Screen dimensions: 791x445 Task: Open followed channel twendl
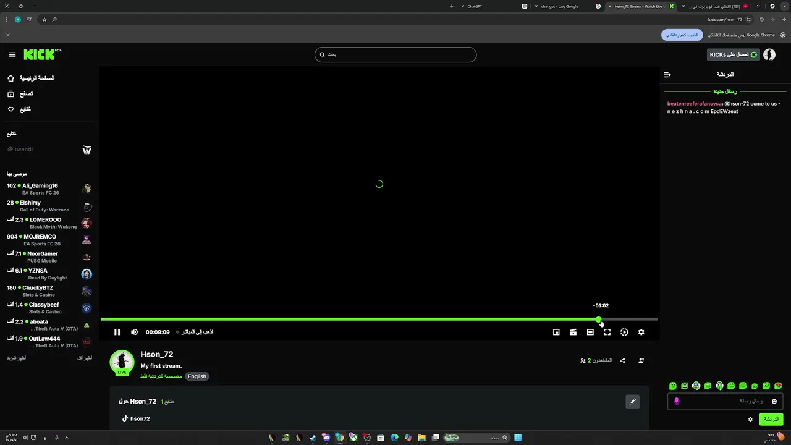tap(49, 150)
